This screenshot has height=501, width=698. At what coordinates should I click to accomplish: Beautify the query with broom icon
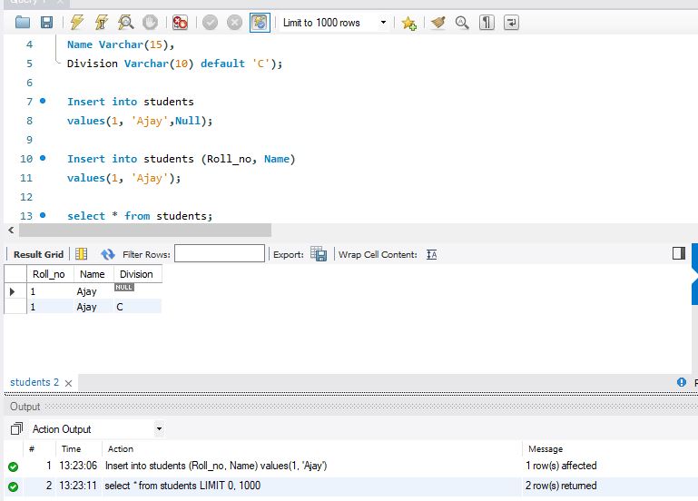click(x=438, y=23)
